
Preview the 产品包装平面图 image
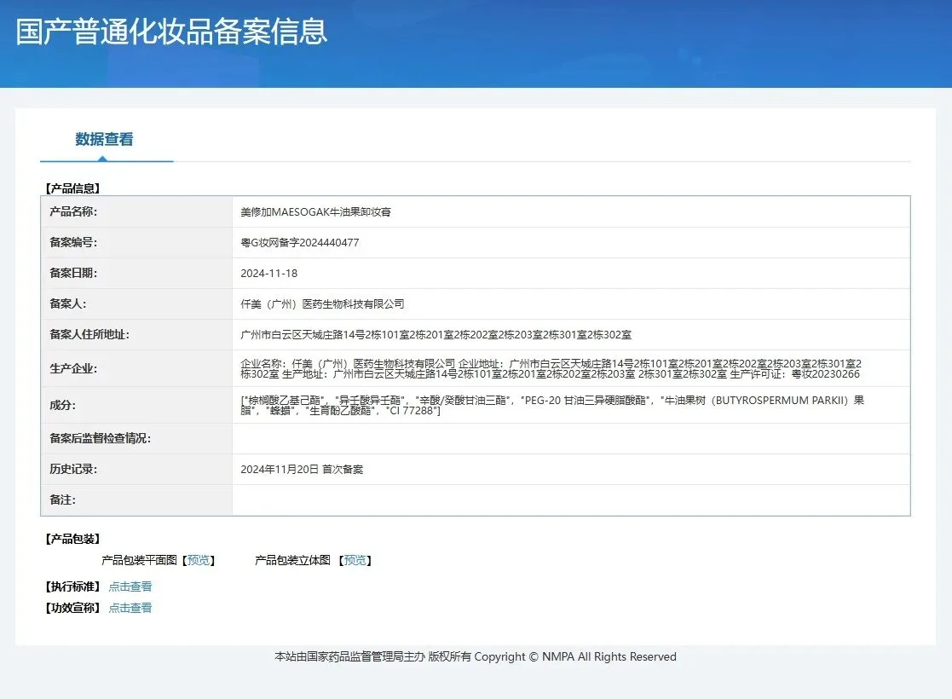pyautogui.click(x=199, y=560)
